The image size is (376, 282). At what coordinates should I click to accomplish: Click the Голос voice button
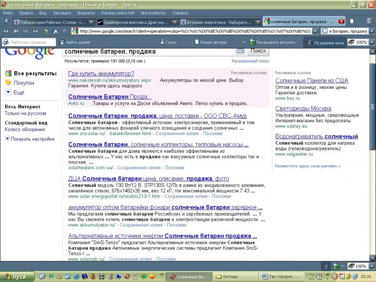(168, 42)
